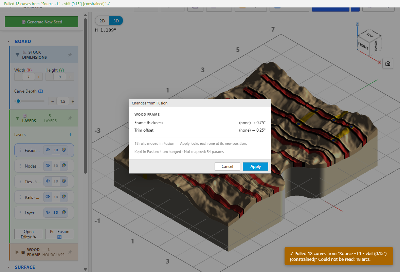Screen dimensions: 400x272
Task: Select the TOP face of the view cube
Action: point(370,35)
